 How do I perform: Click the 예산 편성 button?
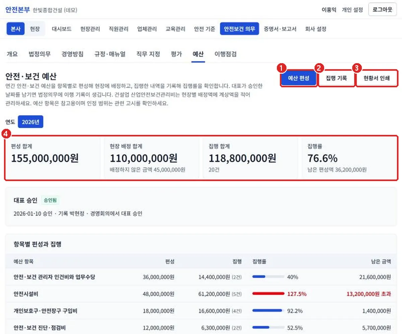298,79
